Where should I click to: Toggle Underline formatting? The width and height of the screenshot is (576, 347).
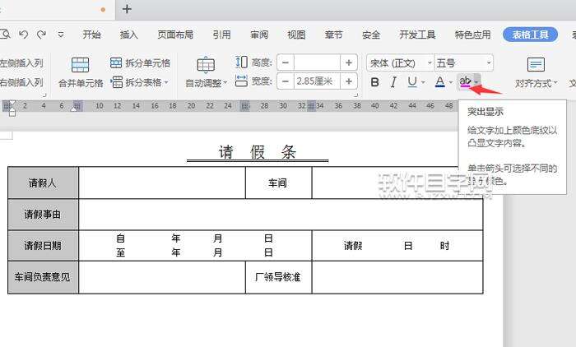412,82
